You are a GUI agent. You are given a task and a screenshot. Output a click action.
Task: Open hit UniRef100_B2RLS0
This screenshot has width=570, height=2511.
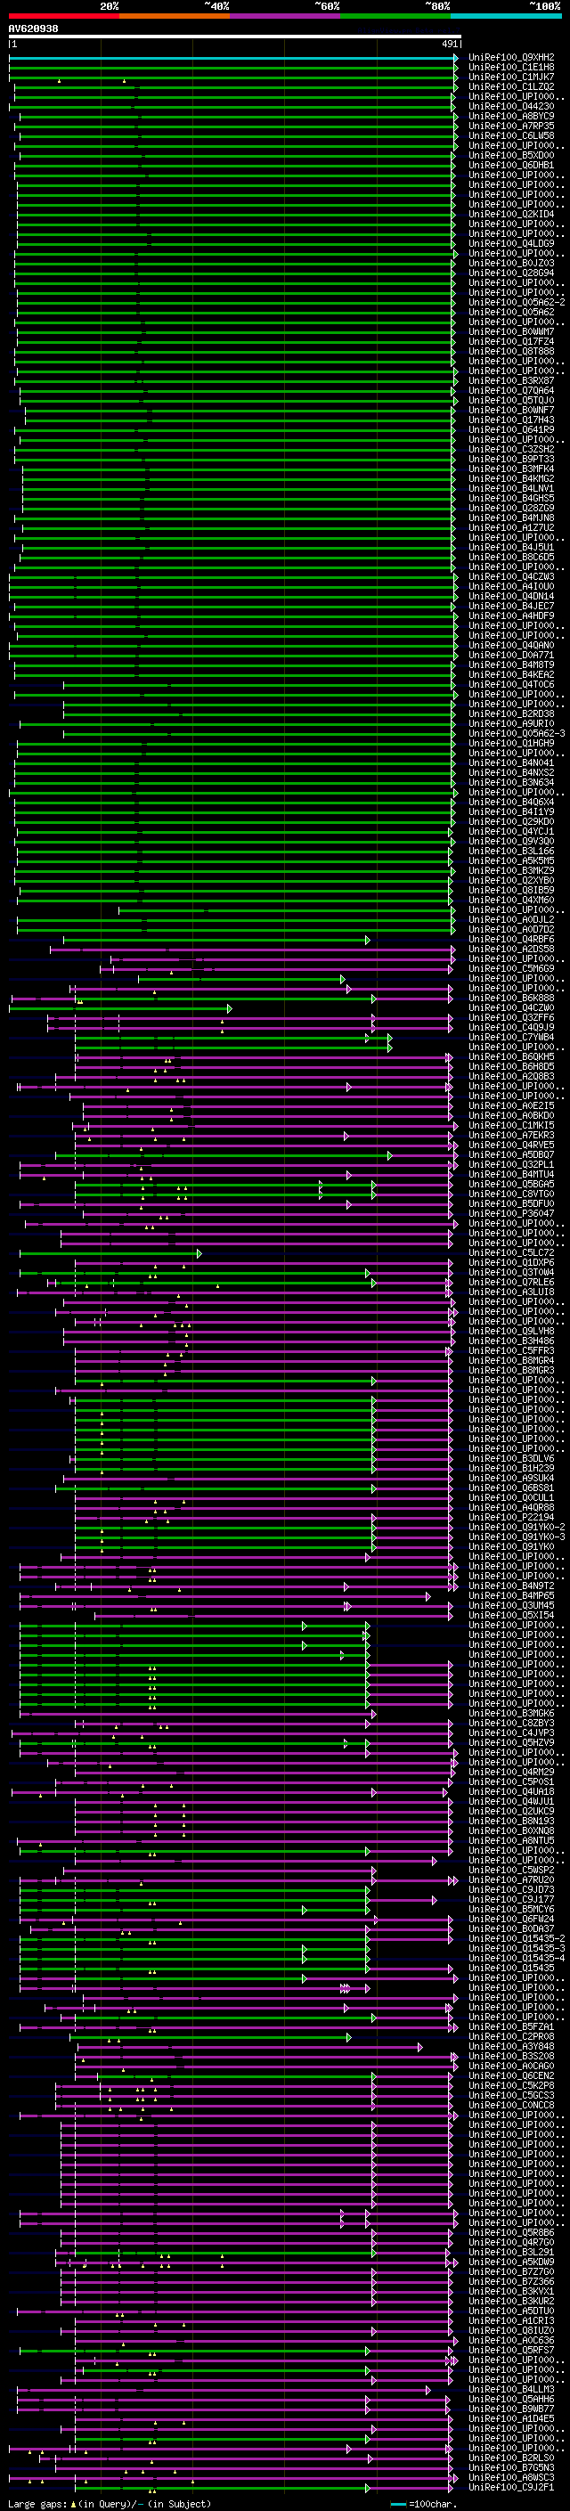511,2458
